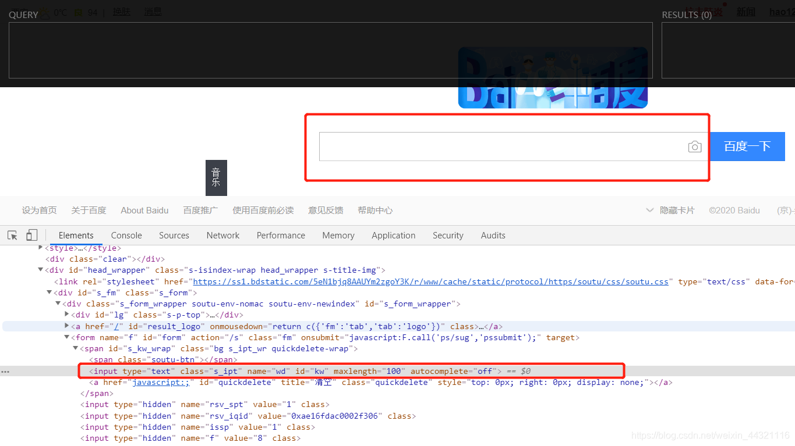Open the 音乐 side tab
Viewport: 795px width, 446px height.
pos(216,177)
